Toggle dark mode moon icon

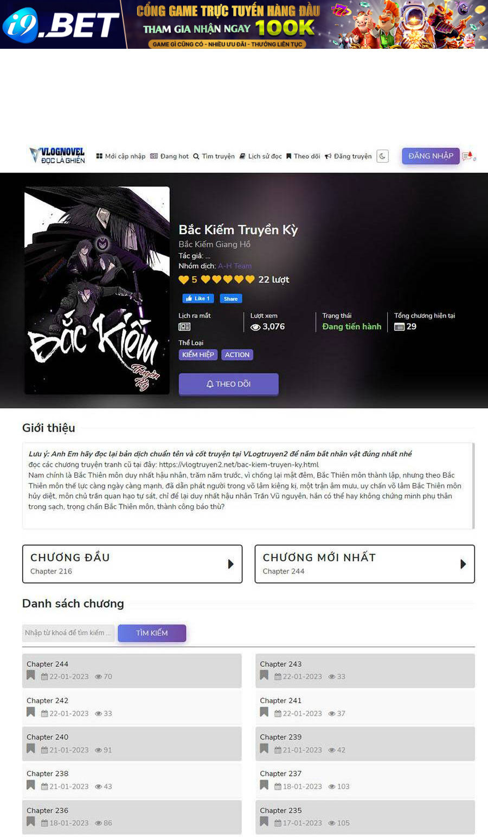pos(382,156)
